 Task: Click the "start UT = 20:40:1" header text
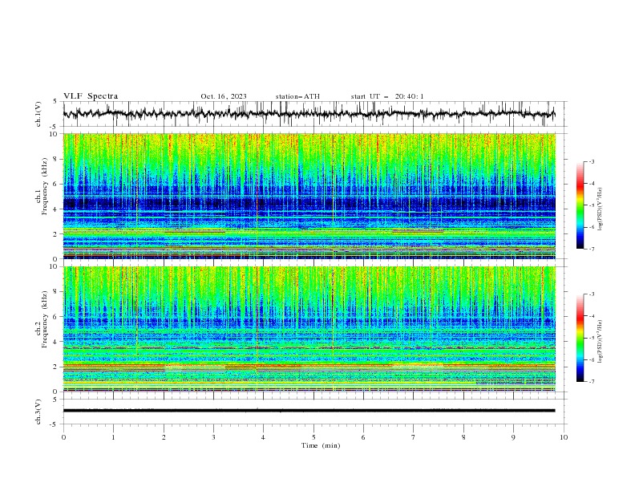pos(387,96)
